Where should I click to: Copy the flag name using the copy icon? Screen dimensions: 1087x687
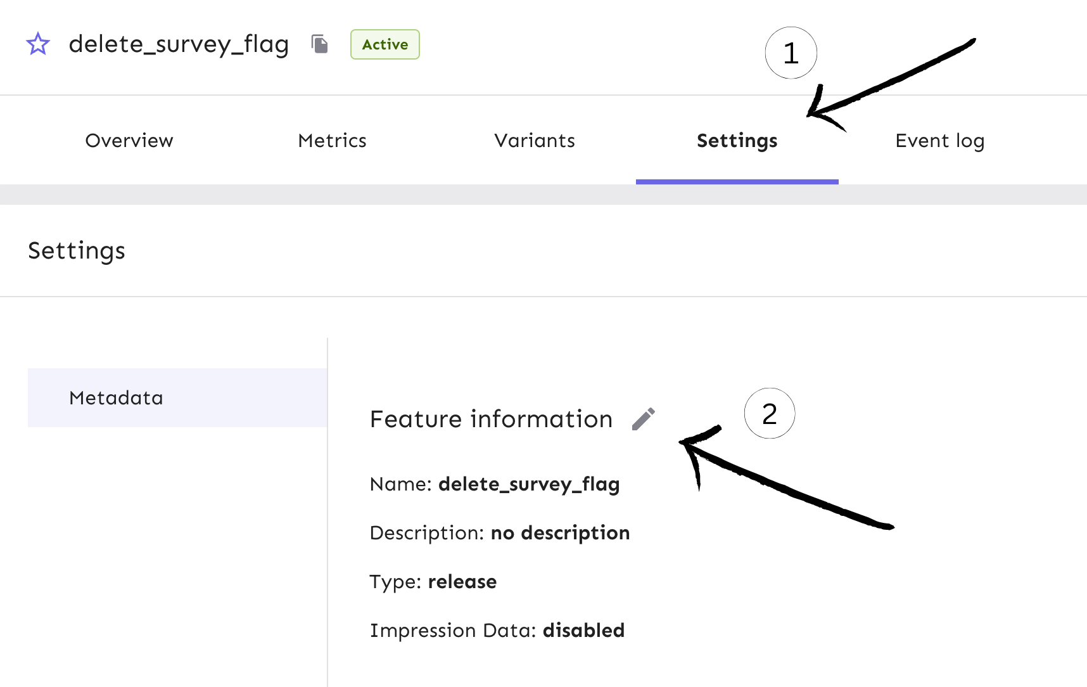pos(319,44)
